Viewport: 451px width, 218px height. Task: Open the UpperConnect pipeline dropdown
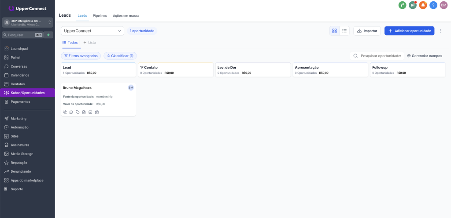pyautogui.click(x=92, y=31)
